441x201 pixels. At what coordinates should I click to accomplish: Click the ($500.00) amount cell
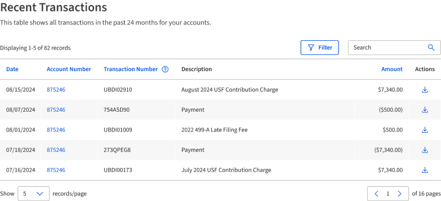coord(391,110)
